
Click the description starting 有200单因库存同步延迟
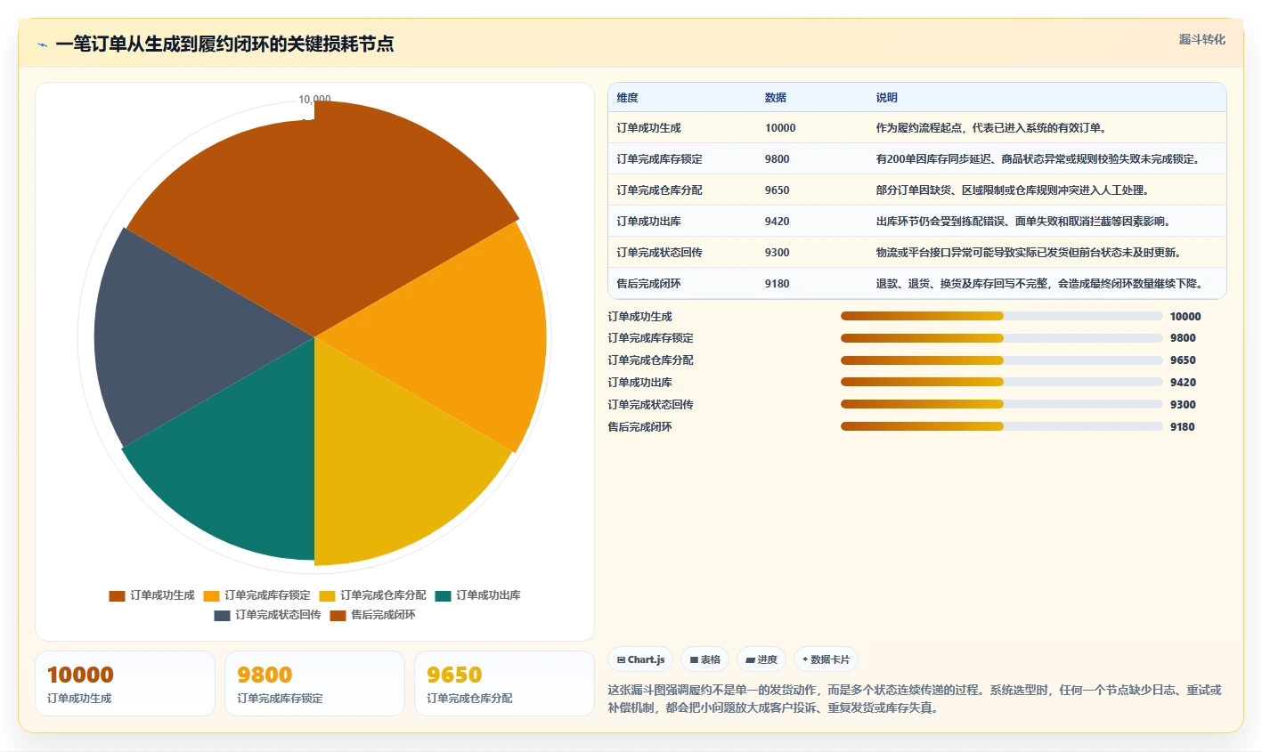(x=1040, y=159)
